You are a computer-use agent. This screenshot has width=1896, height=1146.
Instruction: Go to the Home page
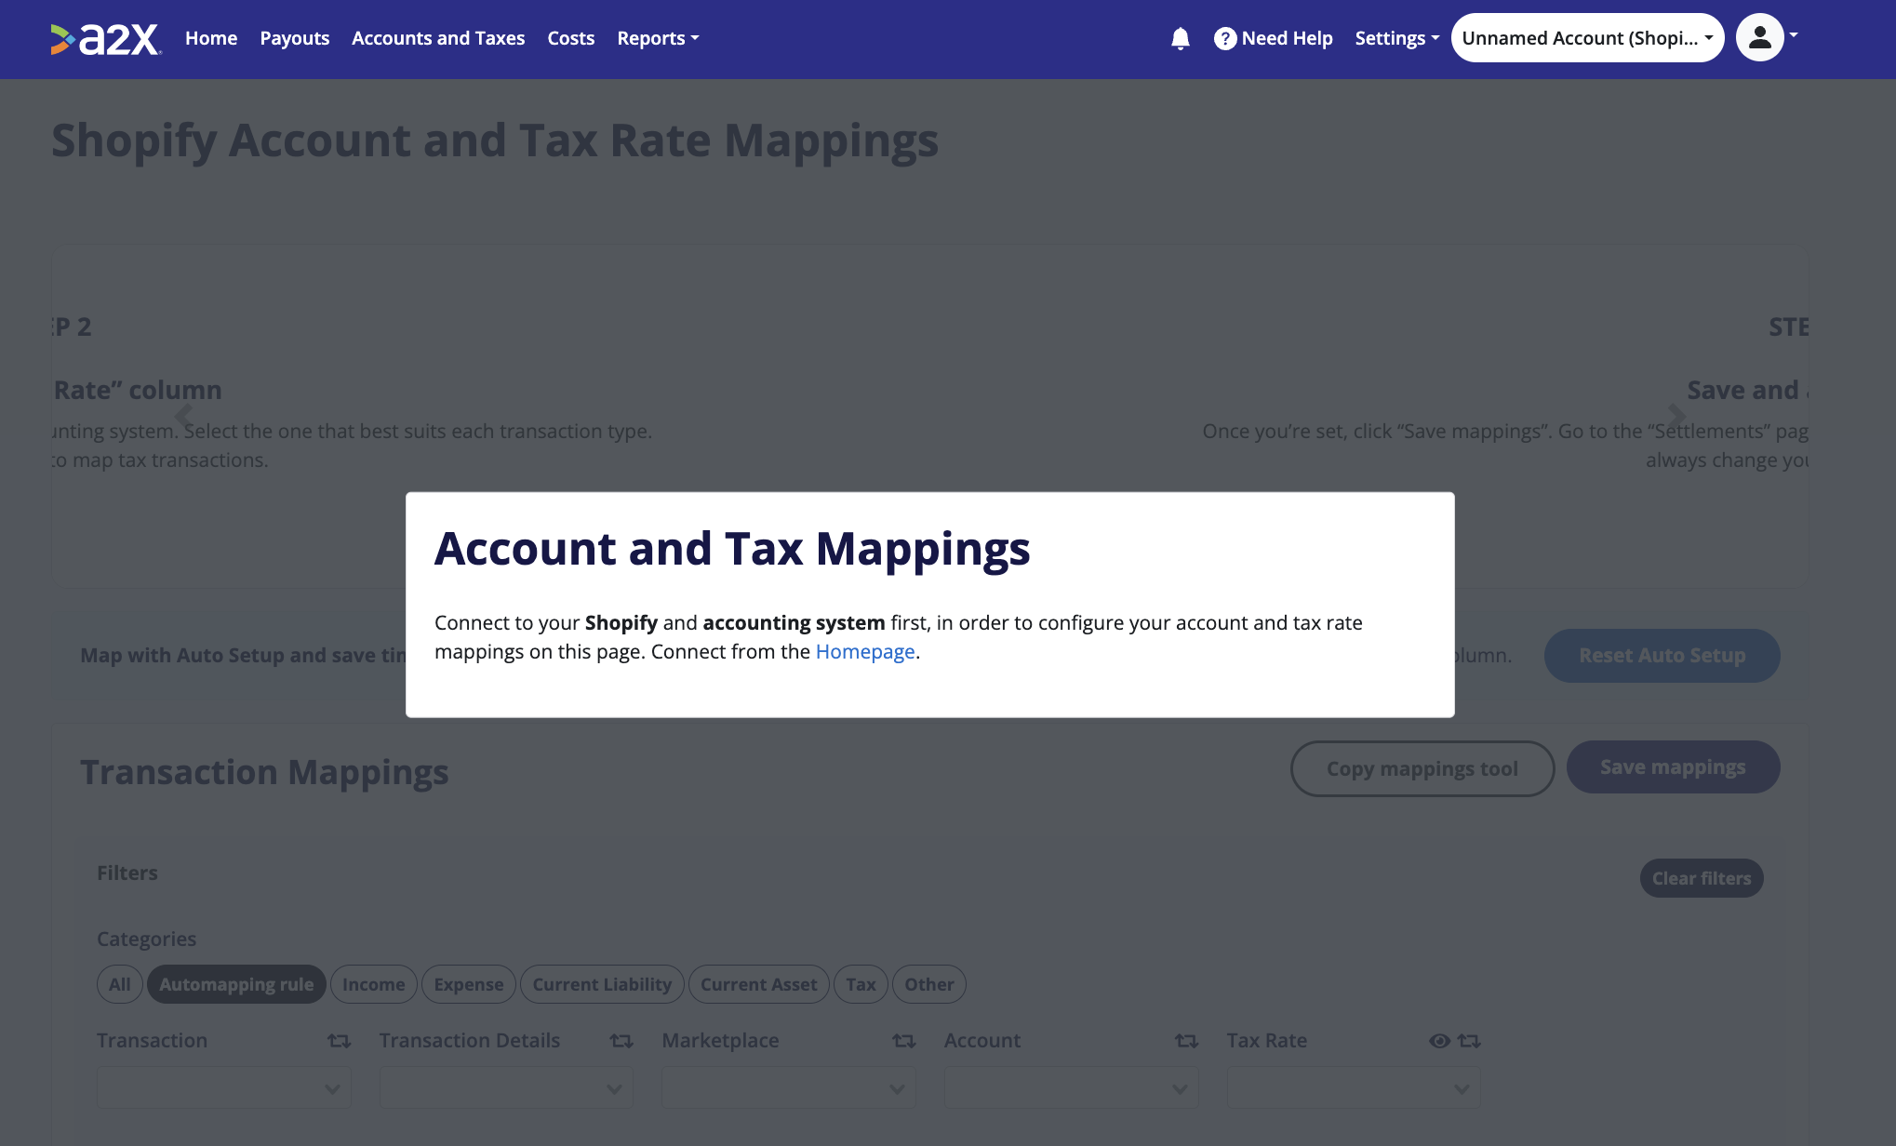[211, 38]
